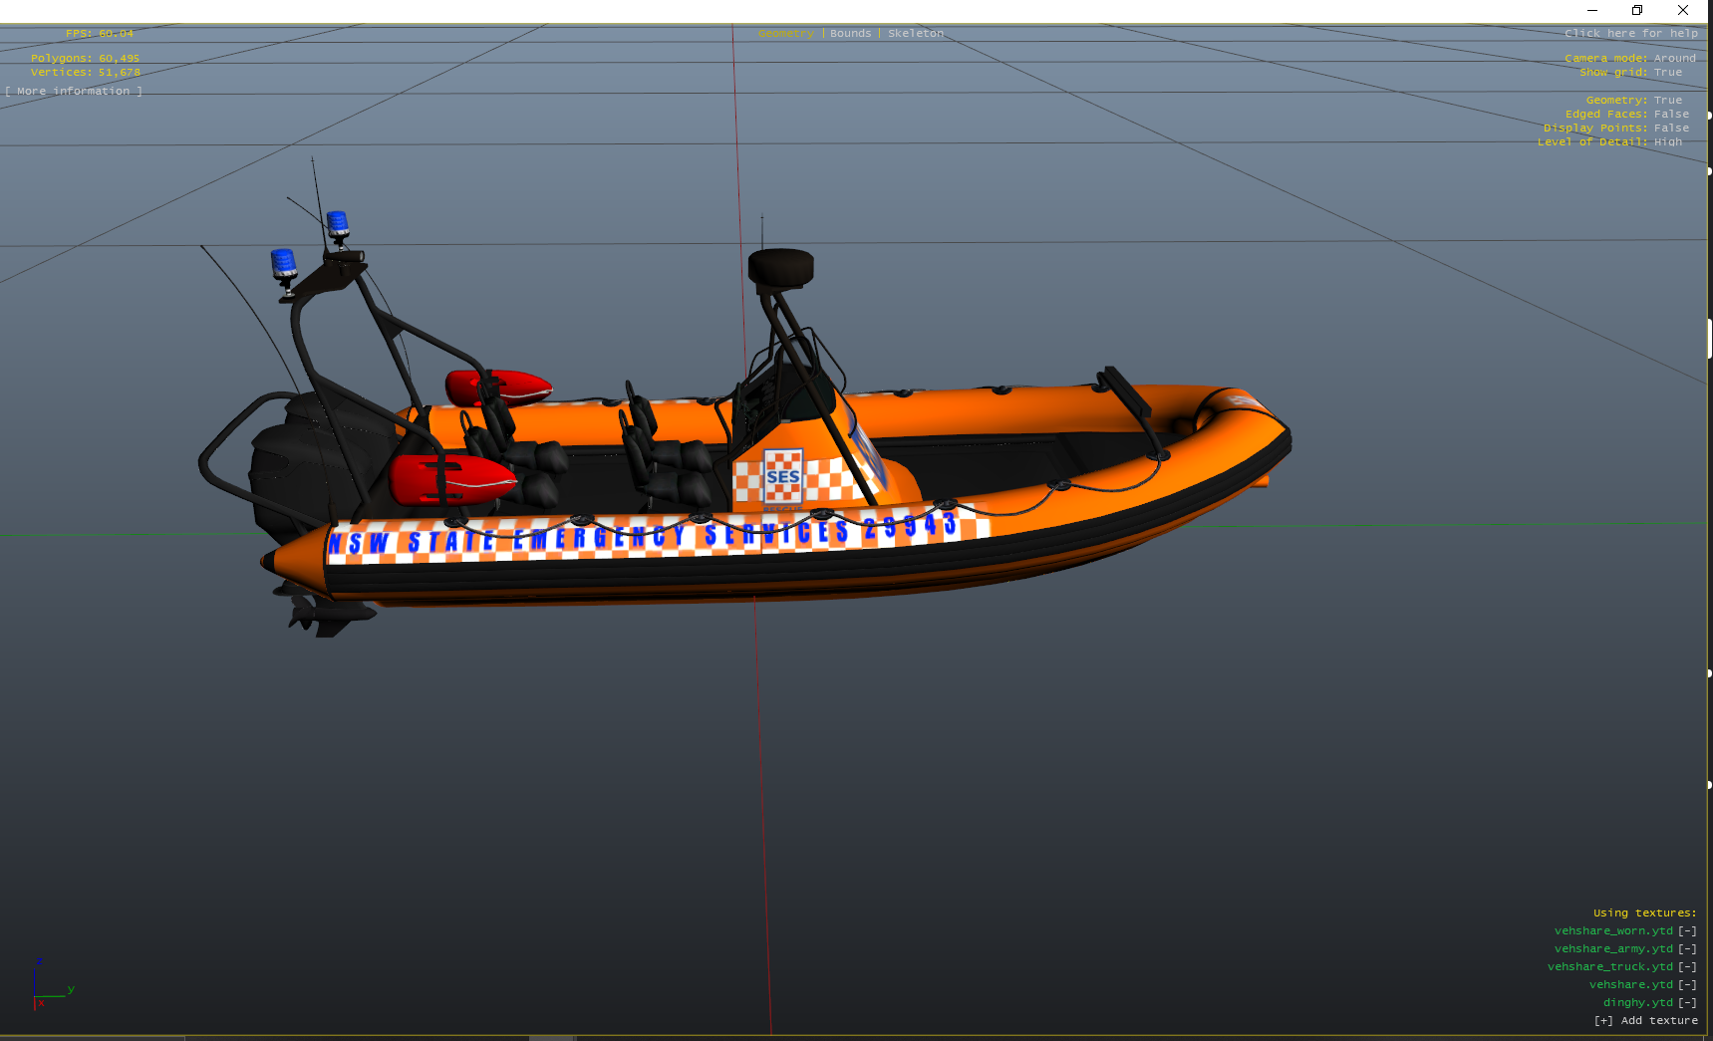The height and width of the screenshot is (1041, 1713).
Task: Click the SES logo on the boat
Action: pyautogui.click(x=783, y=477)
